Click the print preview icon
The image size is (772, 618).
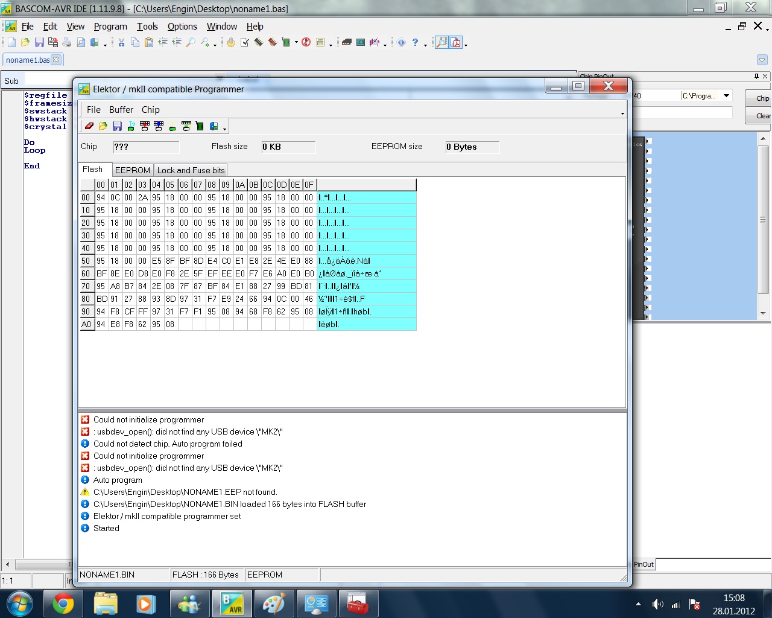tap(81, 42)
